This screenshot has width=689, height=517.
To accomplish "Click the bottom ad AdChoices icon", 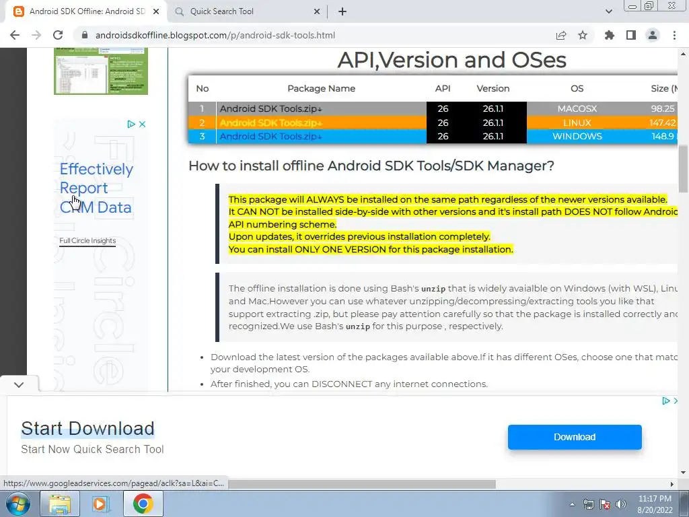I will 666,401.
